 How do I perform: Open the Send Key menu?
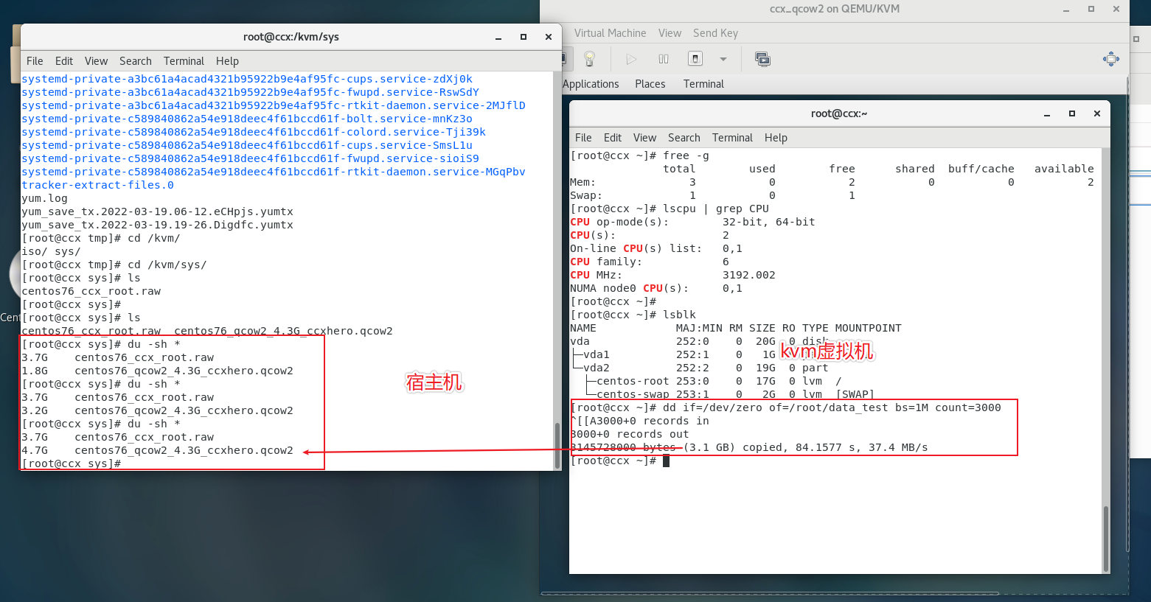tap(715, 32)
